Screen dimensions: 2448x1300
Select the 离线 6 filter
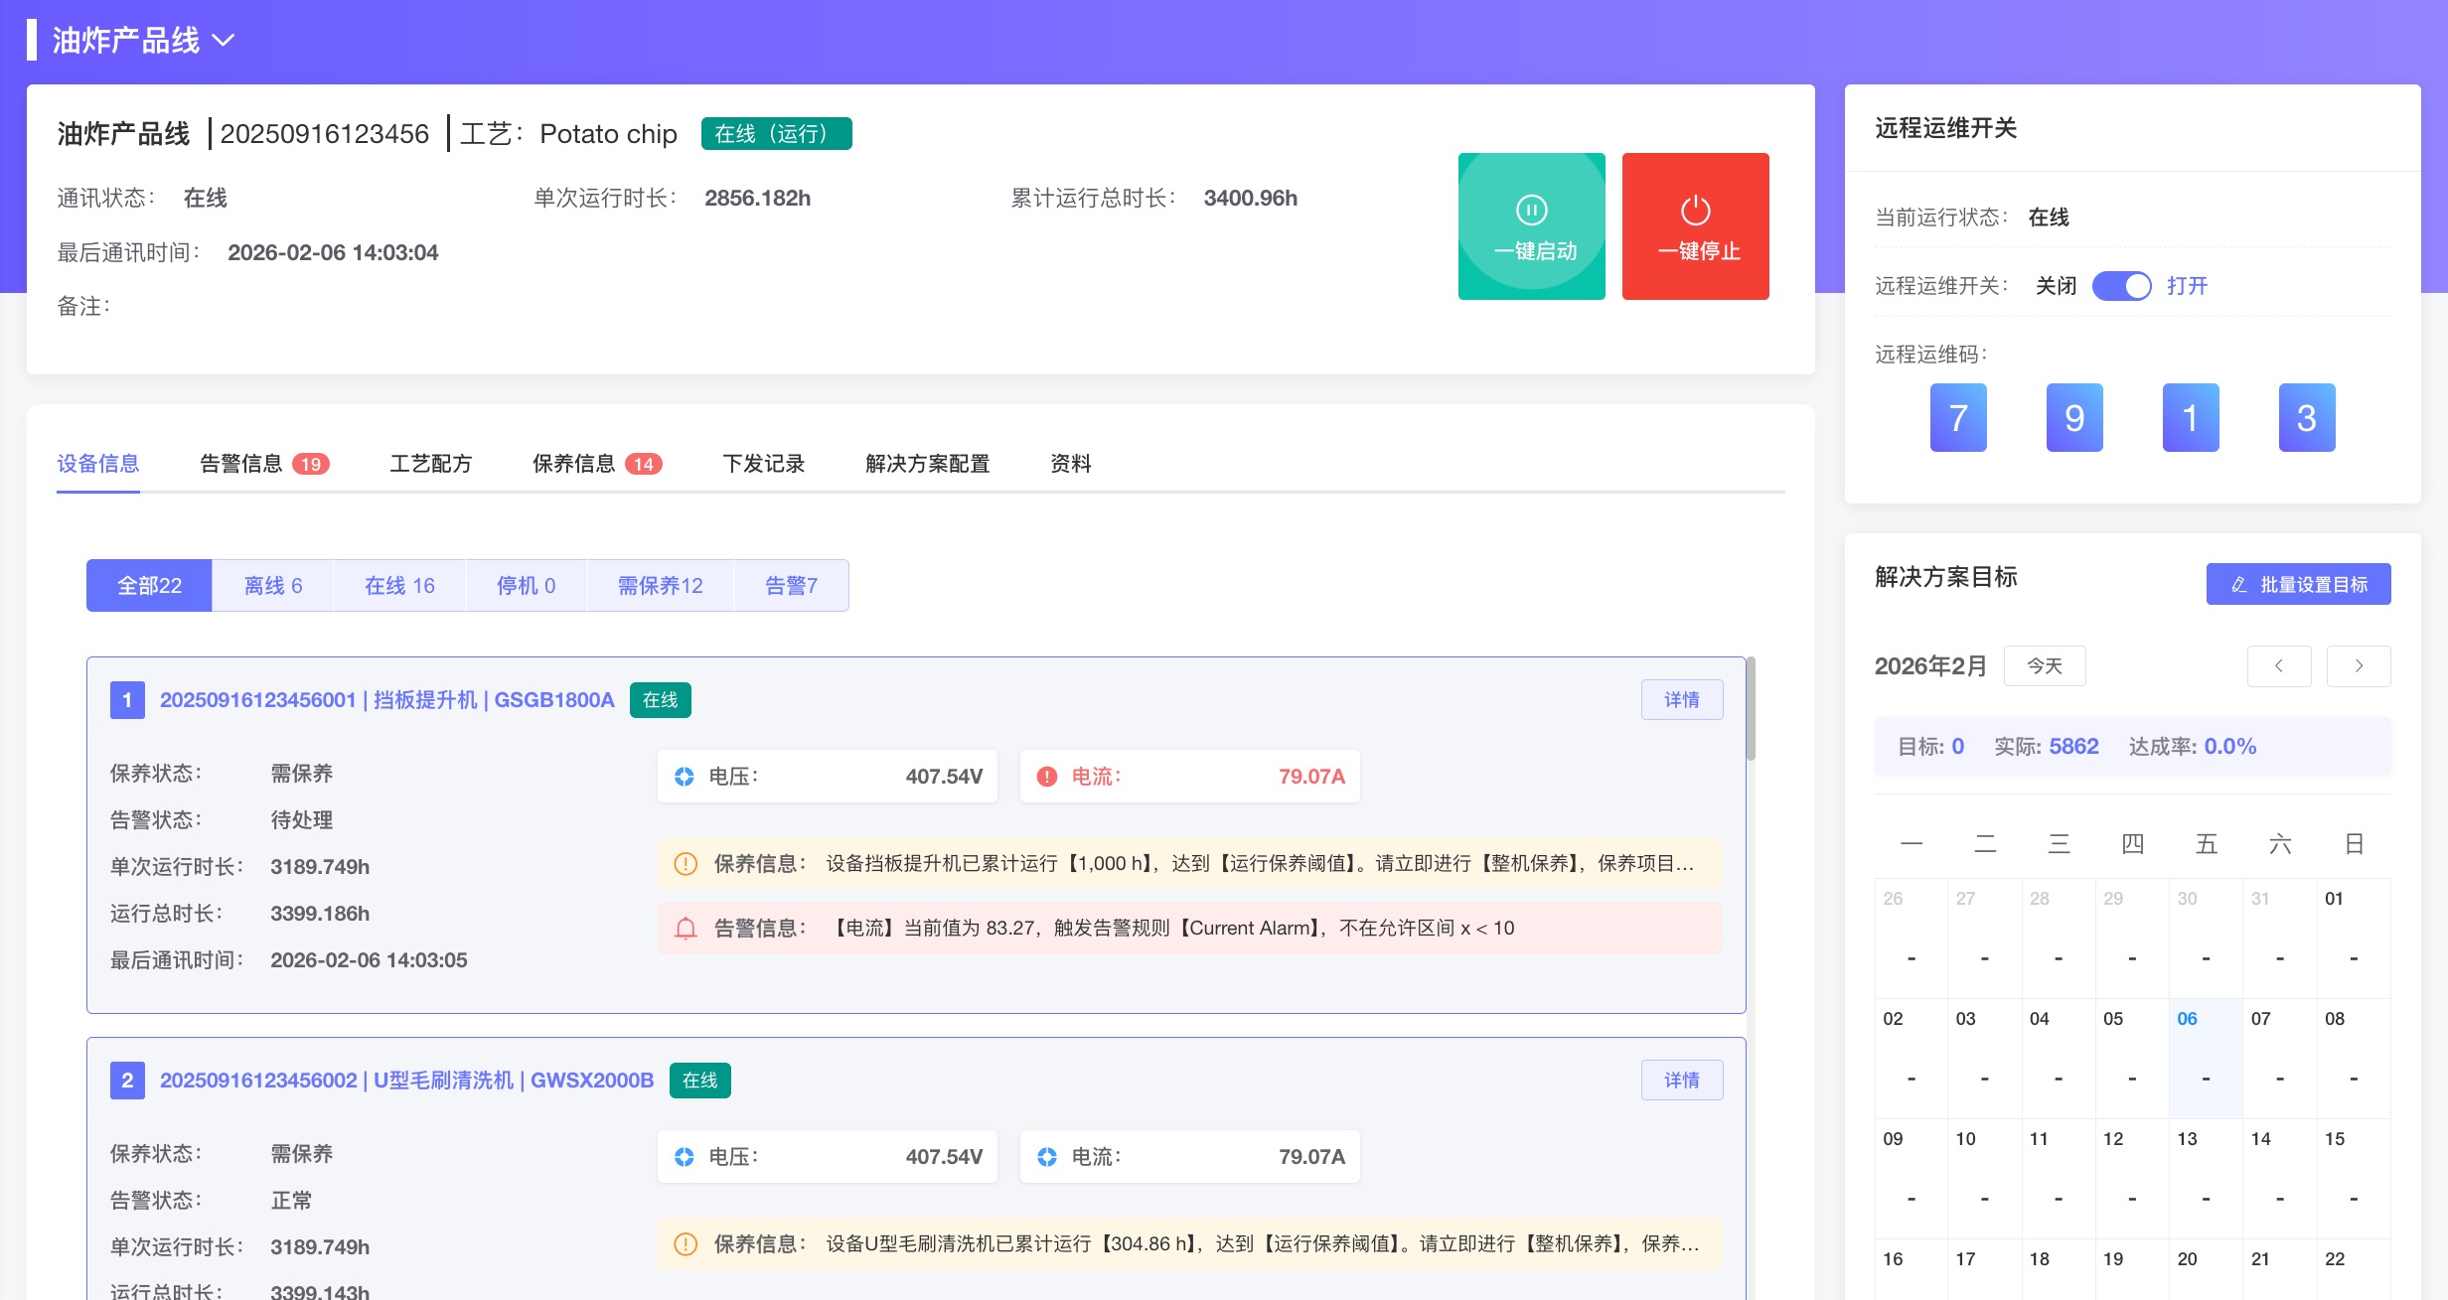[x=273, y=586]
